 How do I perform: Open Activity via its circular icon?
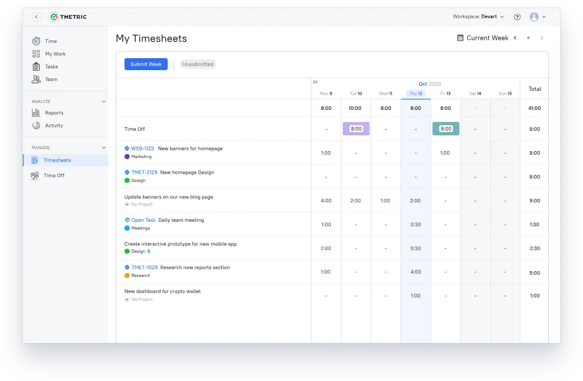click(x=37, y=125)
